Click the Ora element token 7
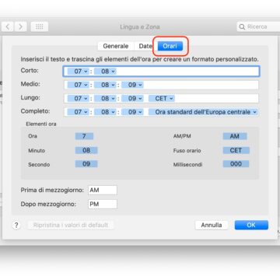 click(84, 136)
